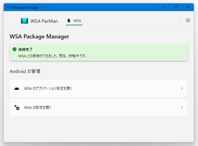198x146 pixels.
Task: Minimize the WSA Package Manager window
Action: coord(164,7)
